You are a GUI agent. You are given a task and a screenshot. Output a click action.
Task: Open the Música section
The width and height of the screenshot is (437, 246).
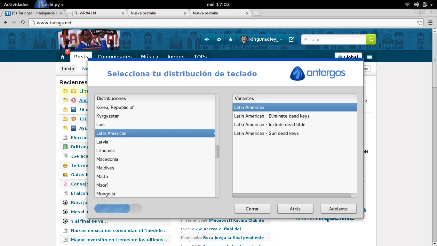(x=150, y=57)
